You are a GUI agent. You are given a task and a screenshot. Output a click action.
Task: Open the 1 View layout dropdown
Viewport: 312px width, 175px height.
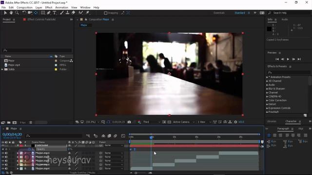204,122
